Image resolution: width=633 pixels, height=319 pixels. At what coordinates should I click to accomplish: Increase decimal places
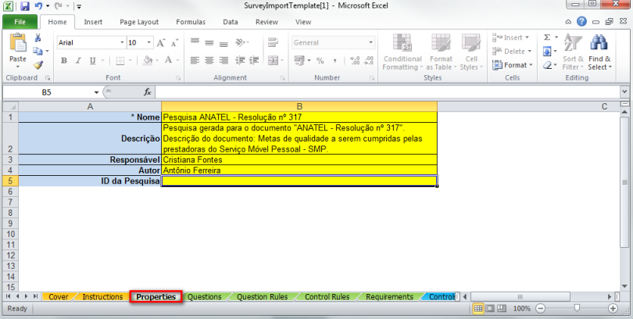point(355,60)
